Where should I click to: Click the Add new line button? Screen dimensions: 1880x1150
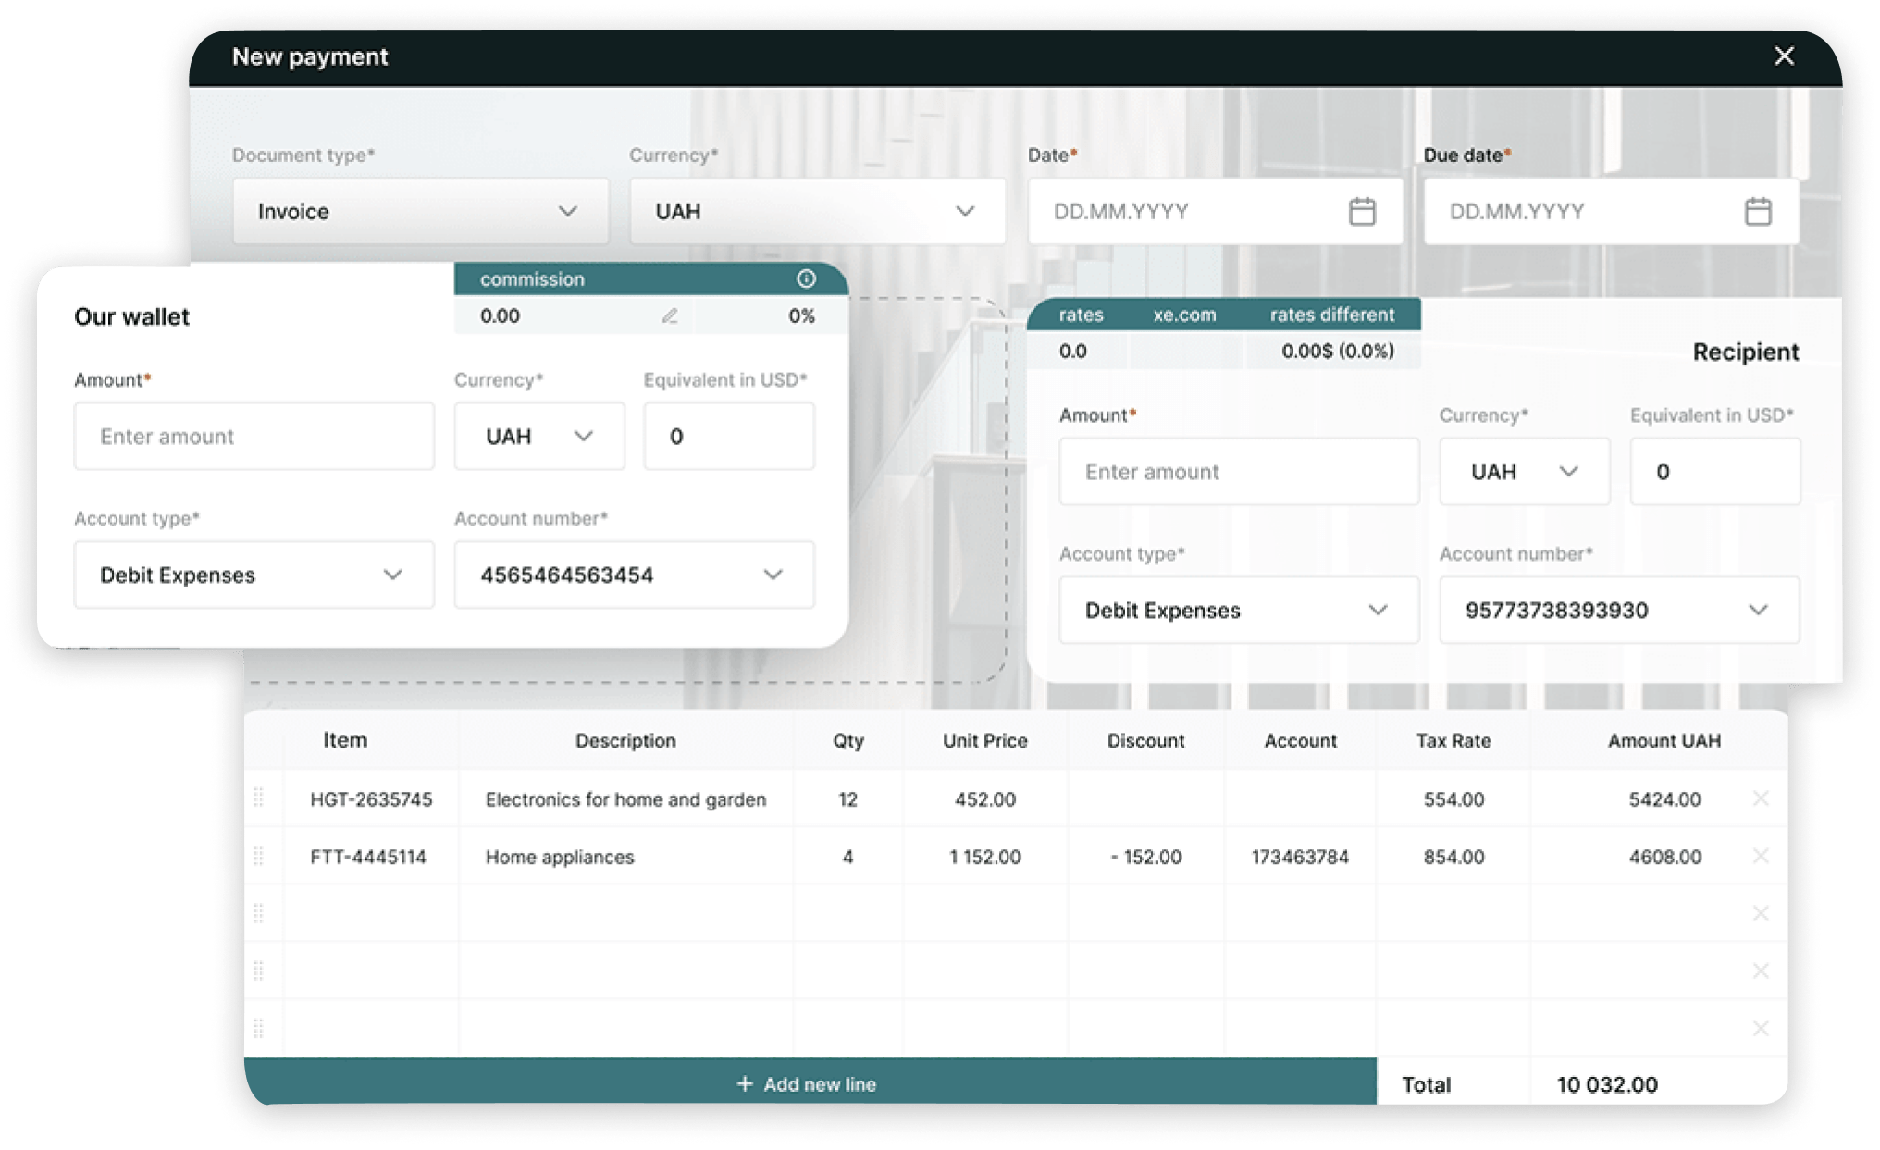click(808, 1083)
